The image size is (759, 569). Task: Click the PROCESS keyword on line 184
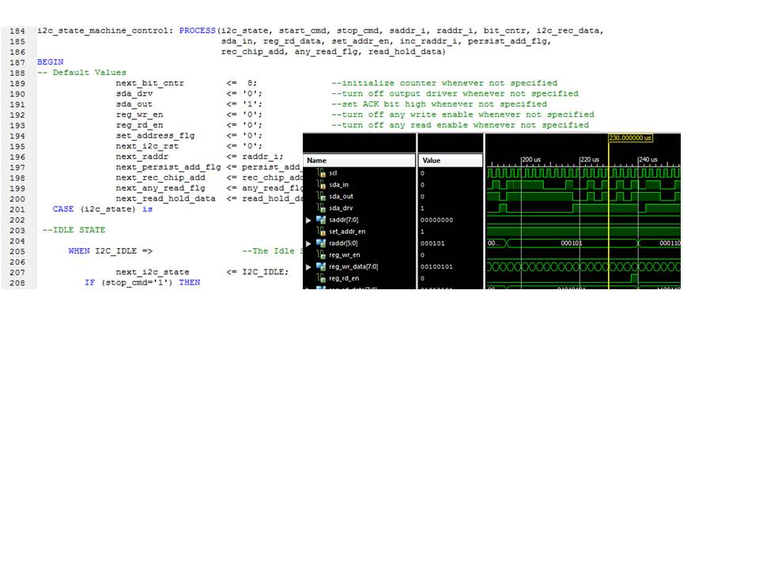point(197,31)
